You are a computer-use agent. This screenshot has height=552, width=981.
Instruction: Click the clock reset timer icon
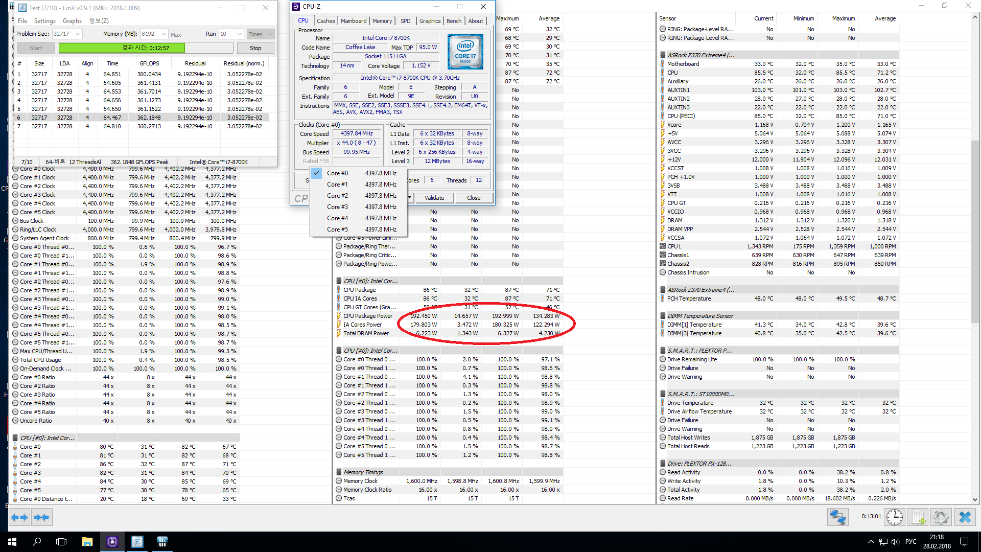[894, 517]
